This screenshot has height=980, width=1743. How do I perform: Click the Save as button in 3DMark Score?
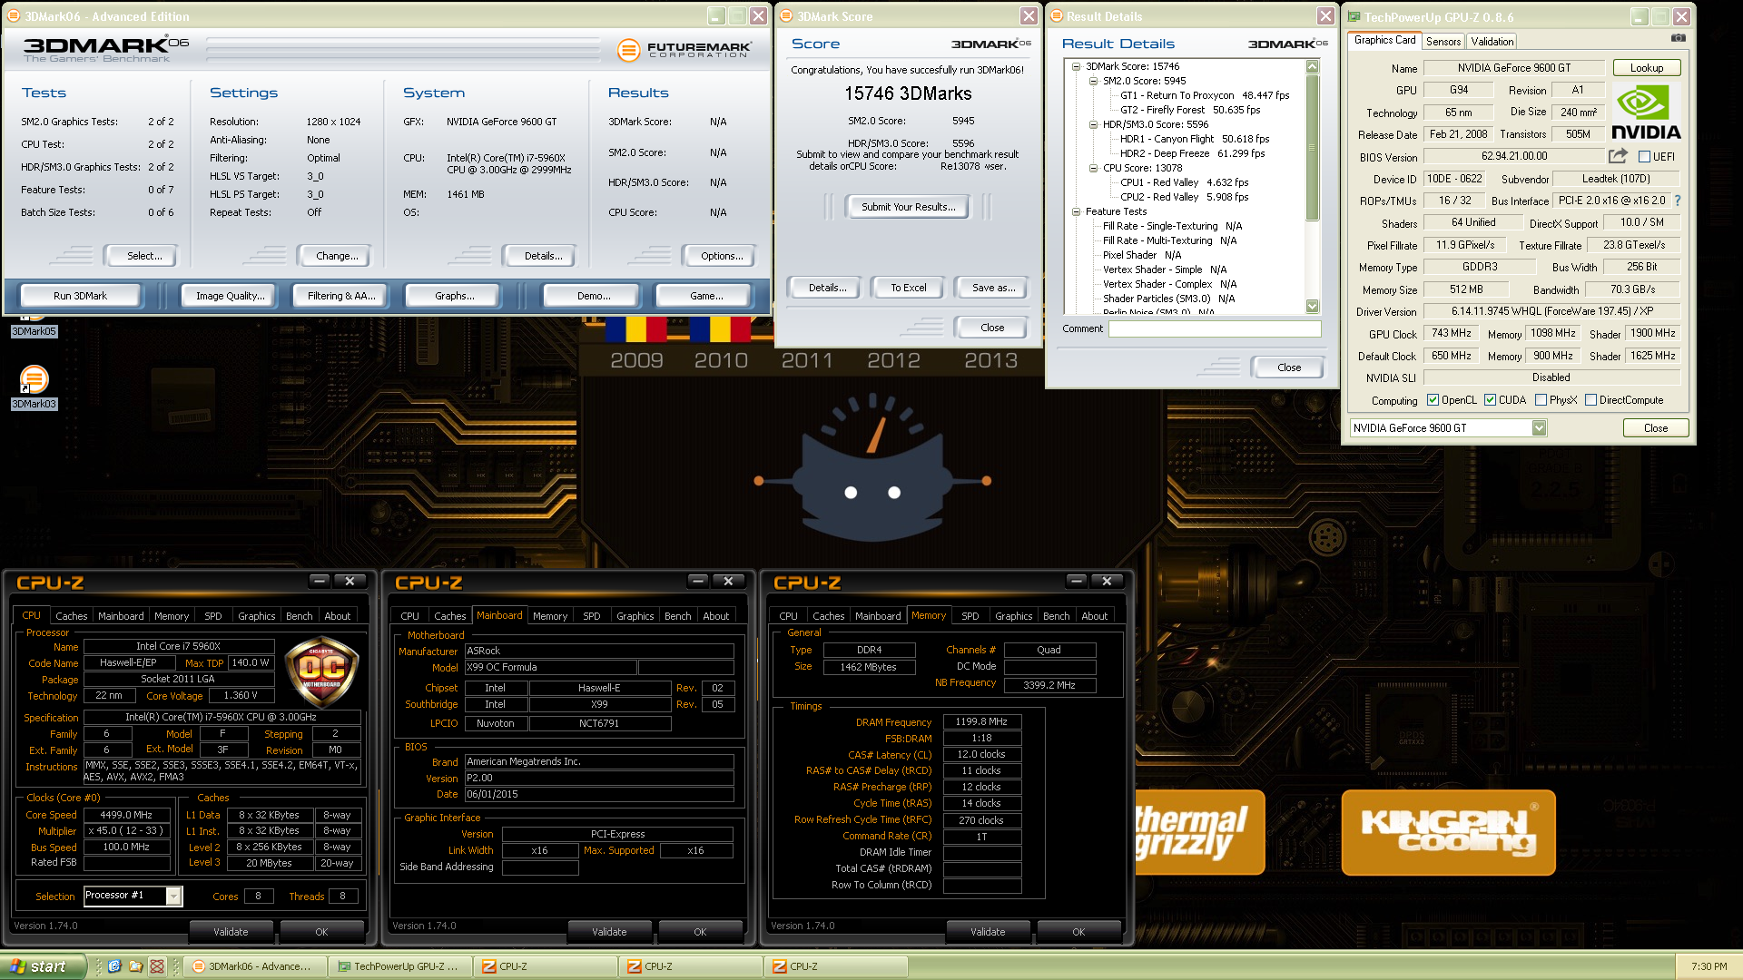[992, 288]
